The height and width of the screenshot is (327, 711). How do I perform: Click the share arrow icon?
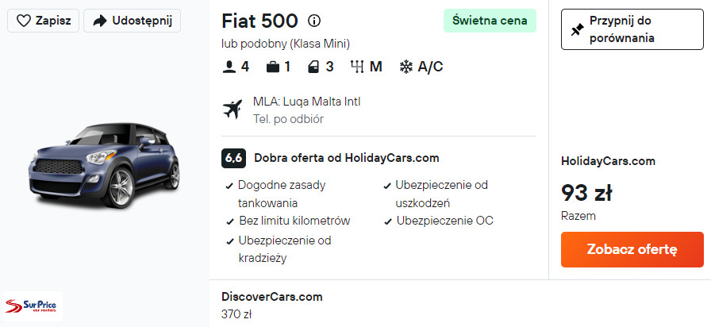coord(100,21)
